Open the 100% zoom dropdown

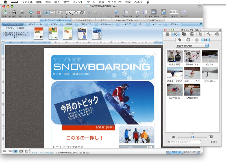pyautogui.click(x=174, y=12)
